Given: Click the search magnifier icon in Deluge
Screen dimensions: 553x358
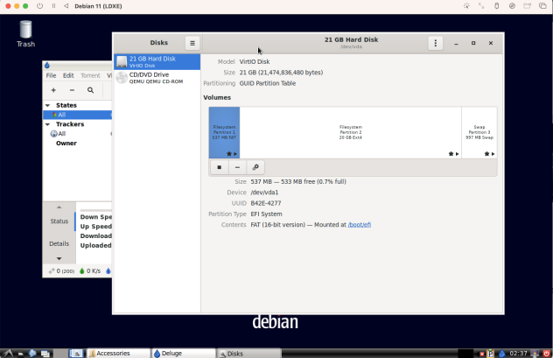Looking at the screenshot, I should (90, 90).
